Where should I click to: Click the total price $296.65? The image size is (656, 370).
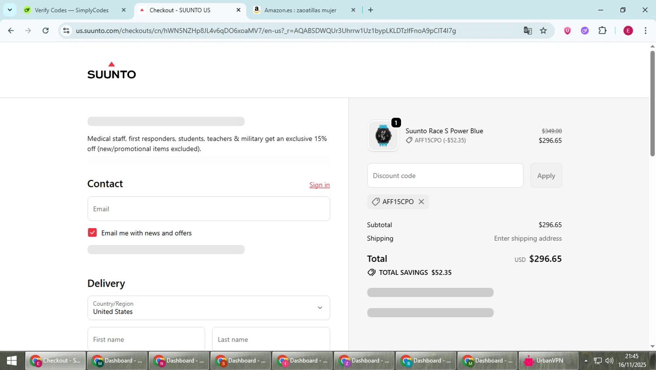coord(545,259)
